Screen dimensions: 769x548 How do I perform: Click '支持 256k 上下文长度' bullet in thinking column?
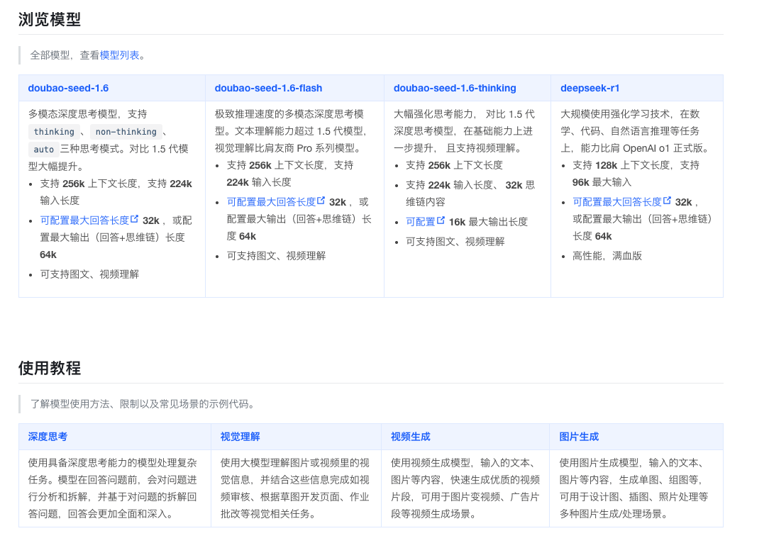pos(454,165)
